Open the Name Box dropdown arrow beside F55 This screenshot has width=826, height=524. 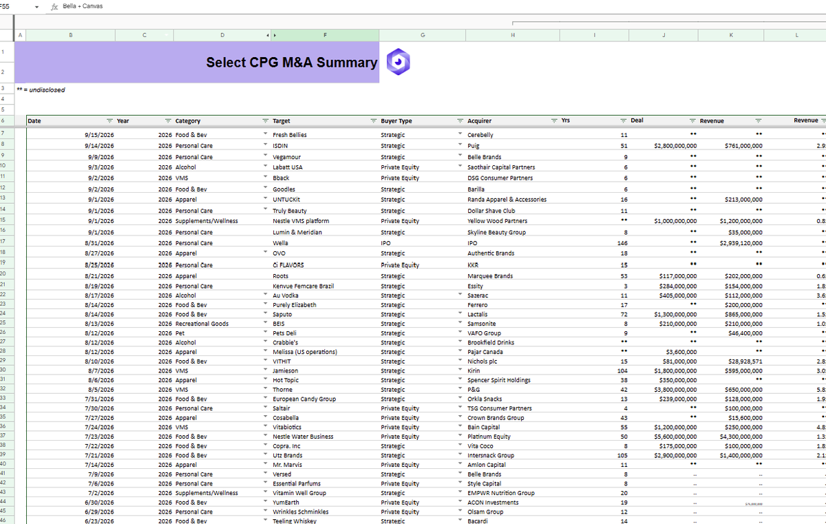pyautogui.click(x=36, y=7)
